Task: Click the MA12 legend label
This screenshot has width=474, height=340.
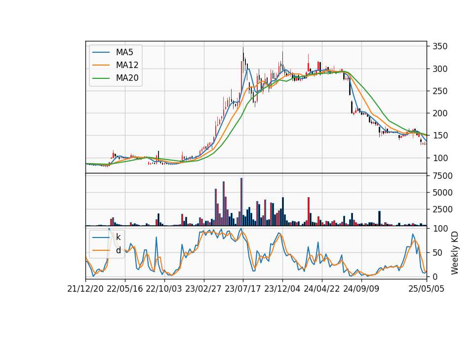Action: [x=127, y=65]
